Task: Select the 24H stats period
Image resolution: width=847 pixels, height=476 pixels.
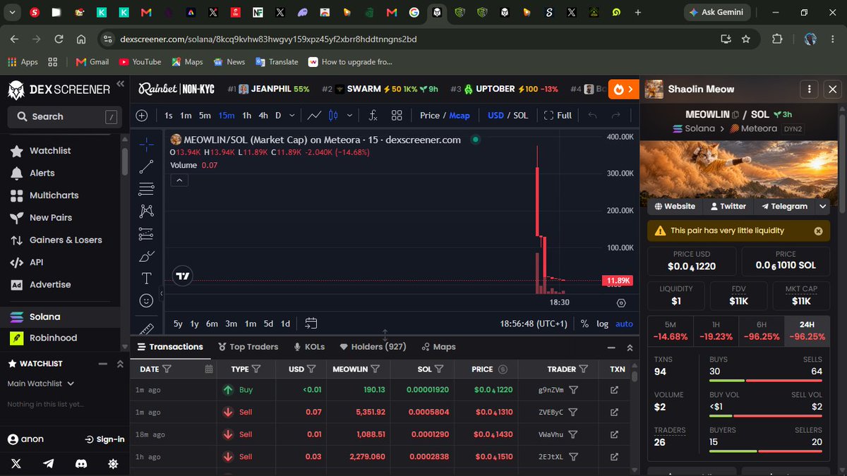Action: tap(806, 331)
